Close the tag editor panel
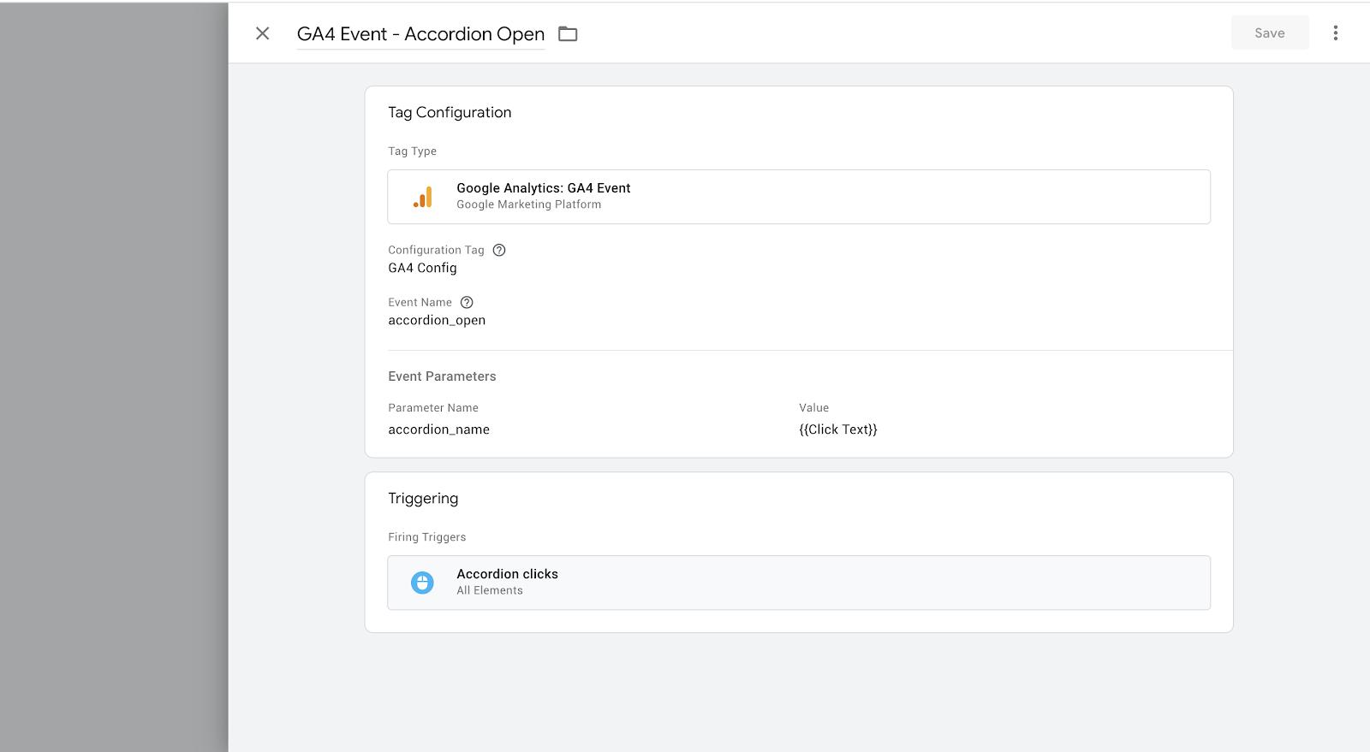The height and width of the screenshot is (752, 1370). 262,33
